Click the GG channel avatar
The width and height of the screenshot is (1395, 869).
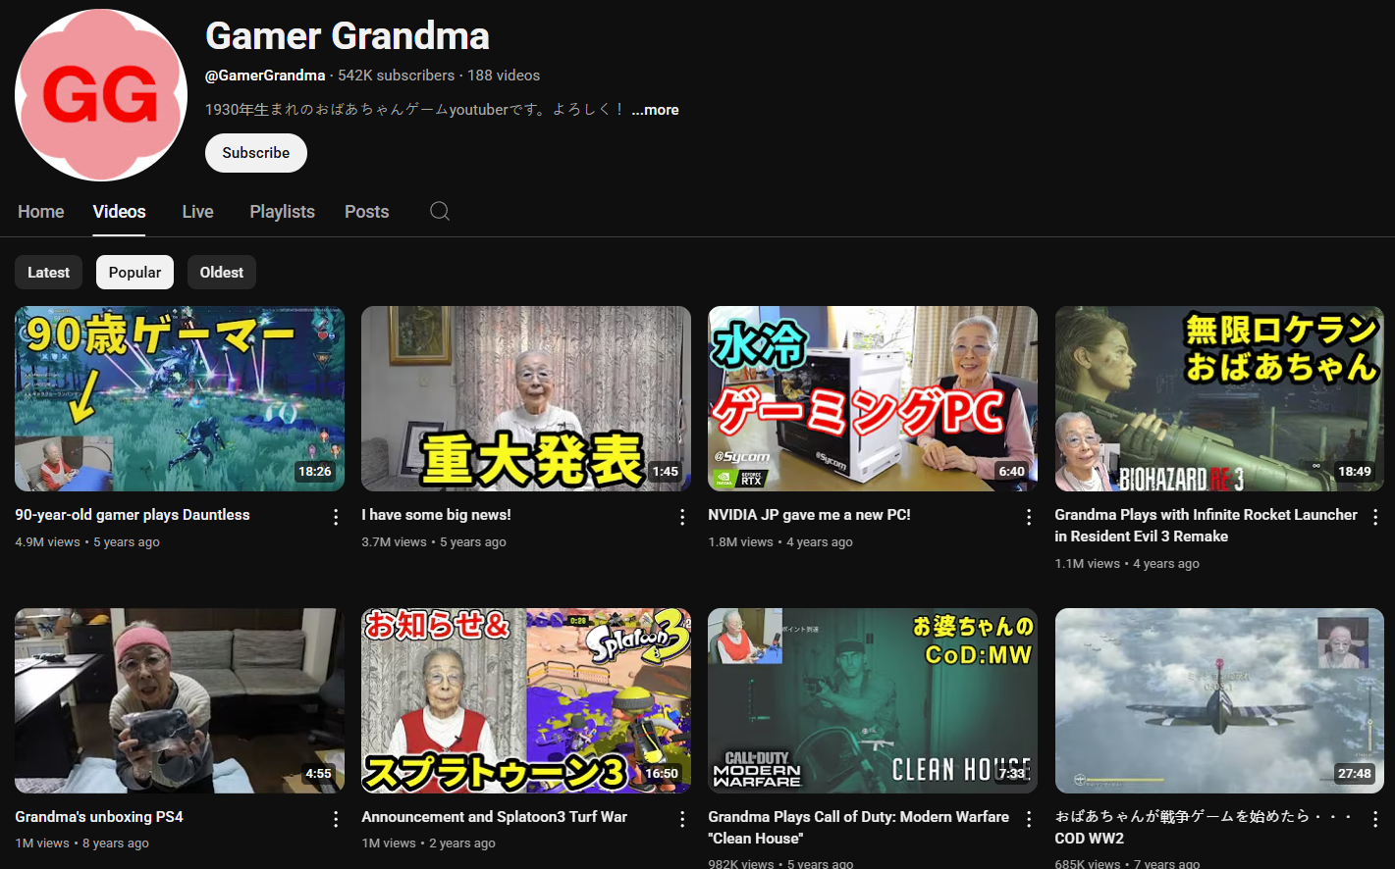tap(101, 95)
